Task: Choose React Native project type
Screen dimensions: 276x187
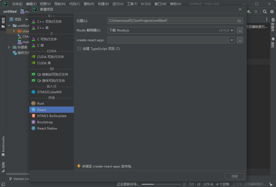Action: pyautogui.click(x=51, y=128)
